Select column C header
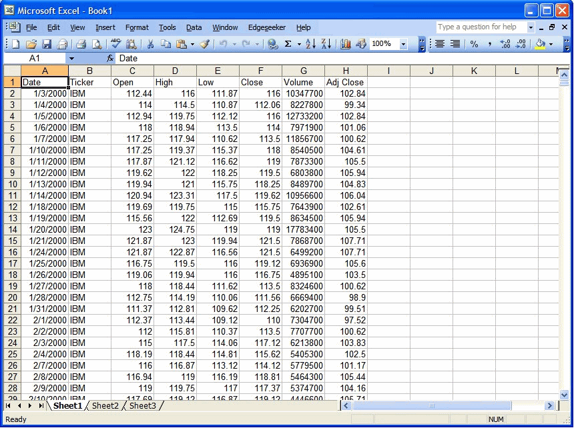This screenshot has height=428, width=574. click(132, 71)
